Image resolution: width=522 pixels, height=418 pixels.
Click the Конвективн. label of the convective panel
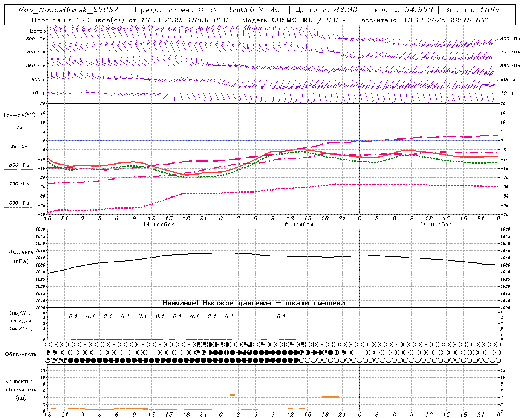[21, 382]
